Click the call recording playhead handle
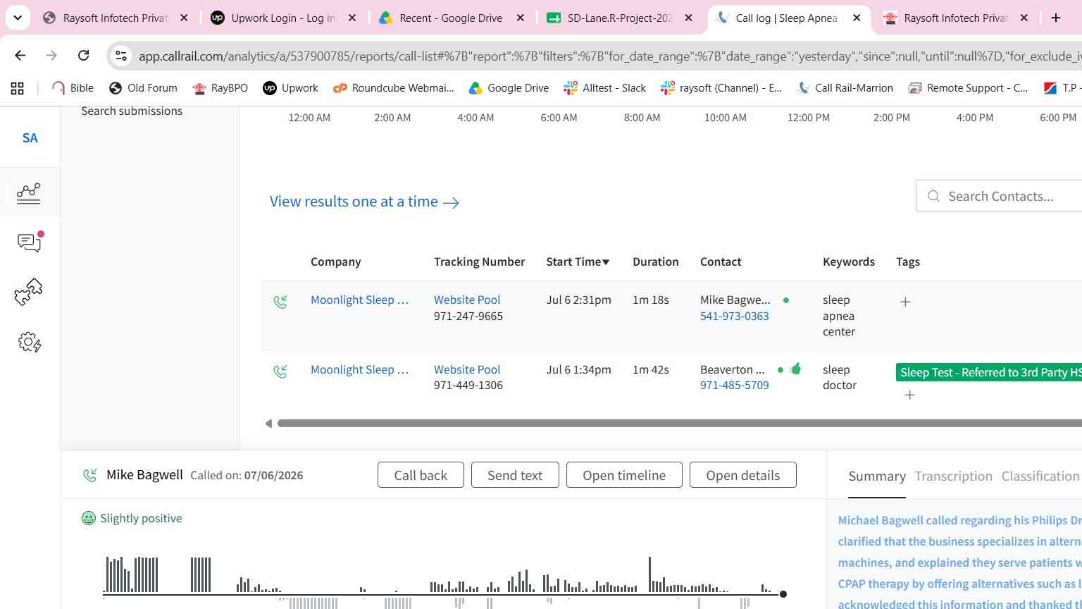Viewport: 1082px width, 609px height. click(x=783, y=594)
